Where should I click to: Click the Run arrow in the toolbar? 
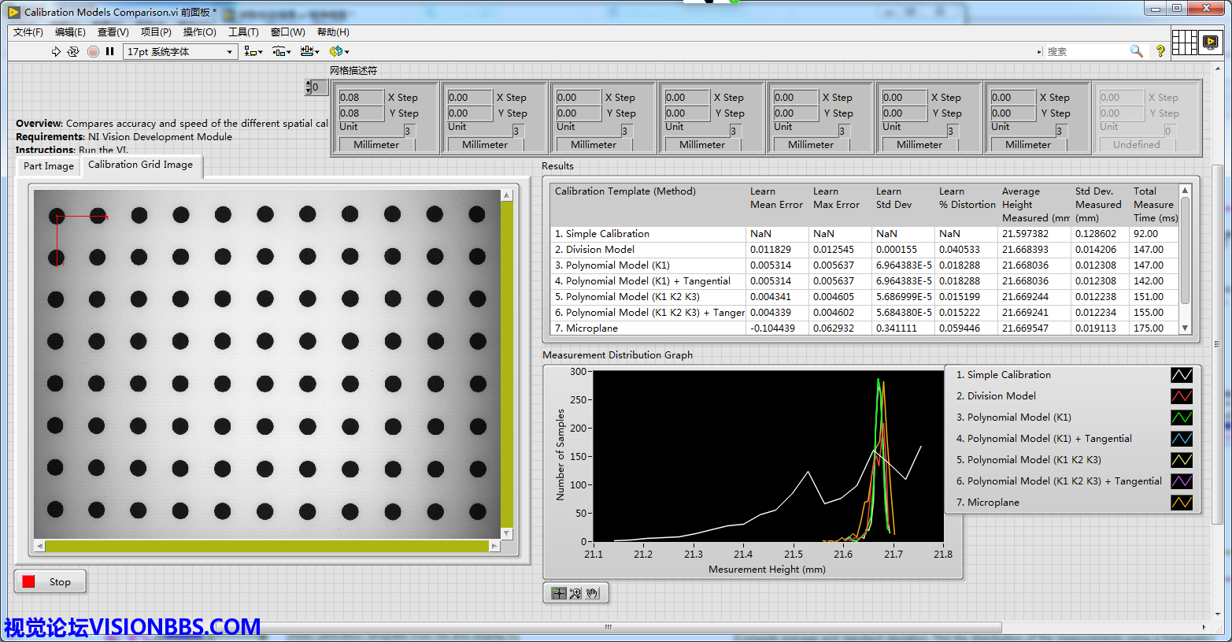click(56, 52)
